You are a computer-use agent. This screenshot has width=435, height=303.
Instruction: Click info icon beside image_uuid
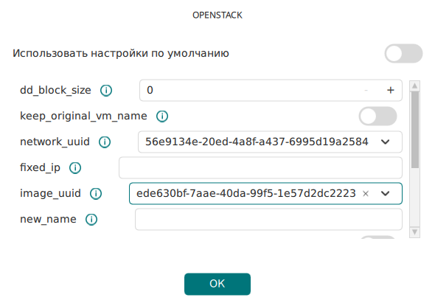coord(96,194)
